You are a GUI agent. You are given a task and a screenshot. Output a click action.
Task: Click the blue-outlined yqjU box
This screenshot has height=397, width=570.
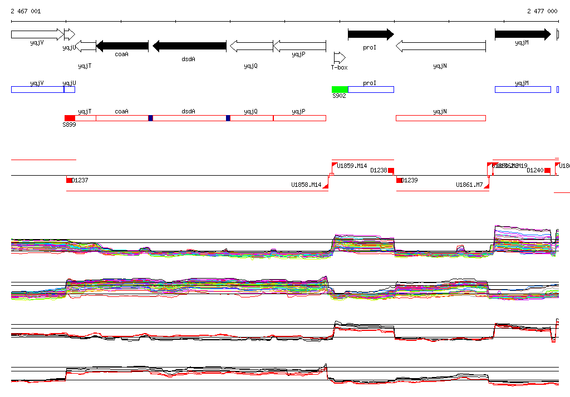pos(70,90)
